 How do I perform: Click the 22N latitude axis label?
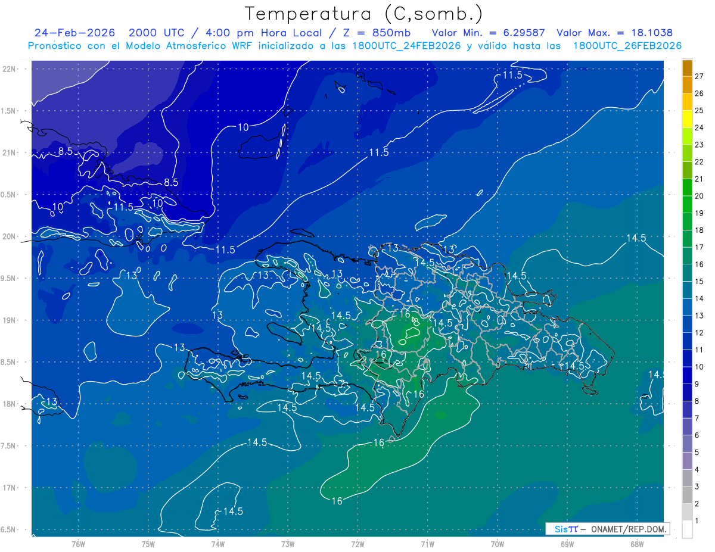click(x=10, y=68)
